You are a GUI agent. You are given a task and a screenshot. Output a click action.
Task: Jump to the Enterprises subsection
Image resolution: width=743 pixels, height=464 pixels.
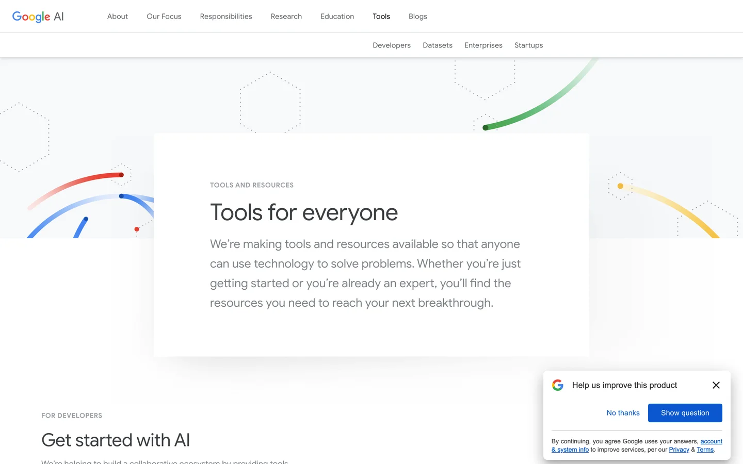(483, 45)
